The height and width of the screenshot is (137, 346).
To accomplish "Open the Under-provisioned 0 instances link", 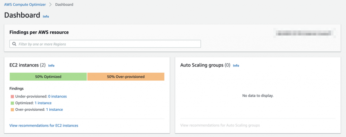I will [57, 96].
